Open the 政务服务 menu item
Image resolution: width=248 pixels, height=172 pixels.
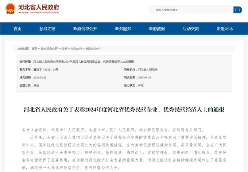click(x=123, y=29)
